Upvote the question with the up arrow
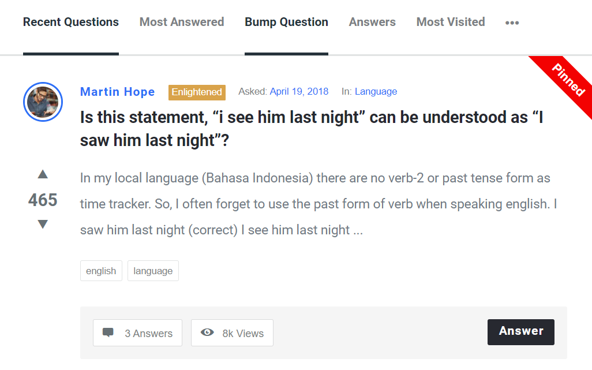 (x=43, y=174)
